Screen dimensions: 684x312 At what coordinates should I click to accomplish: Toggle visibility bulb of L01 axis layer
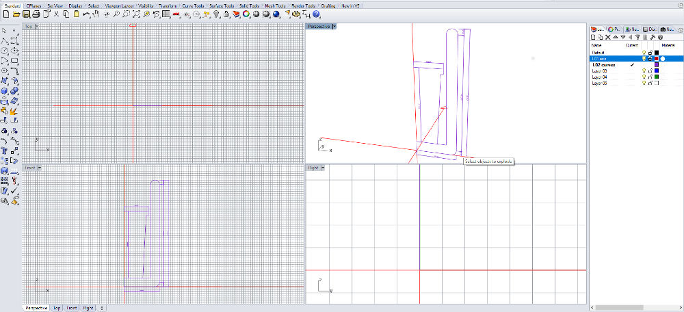(644, 58)
